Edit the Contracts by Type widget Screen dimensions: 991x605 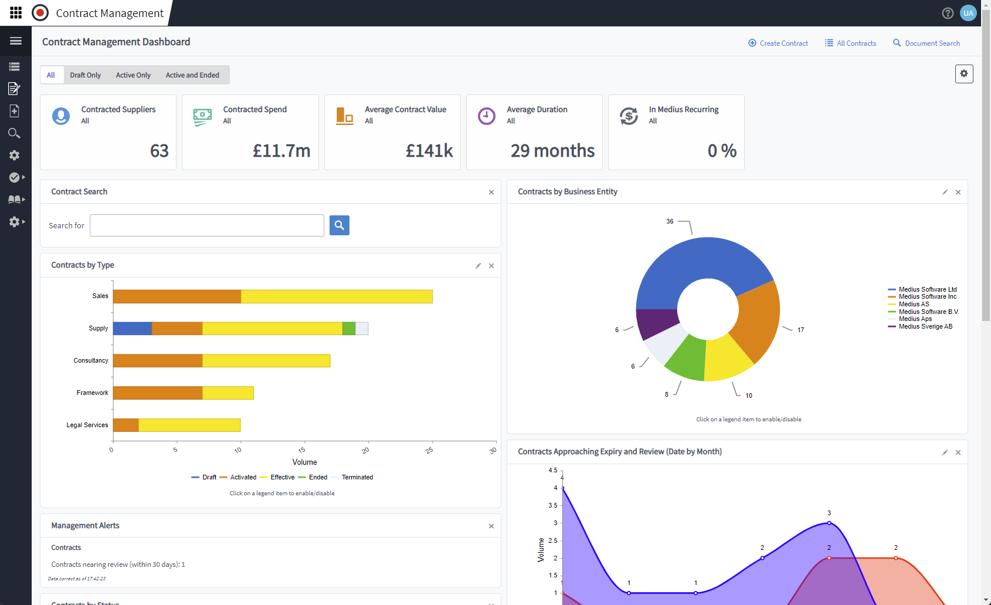(x=478, y=266)
